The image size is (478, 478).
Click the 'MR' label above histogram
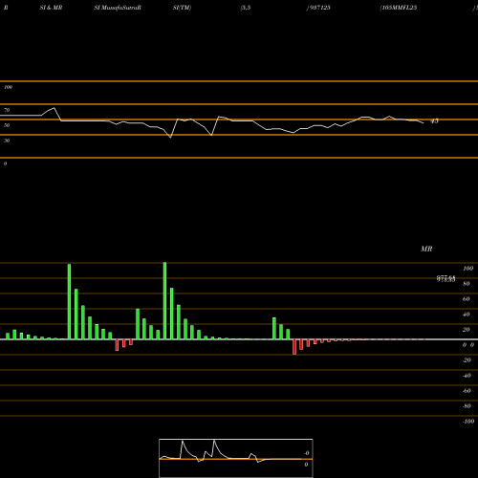coord(426,249)
